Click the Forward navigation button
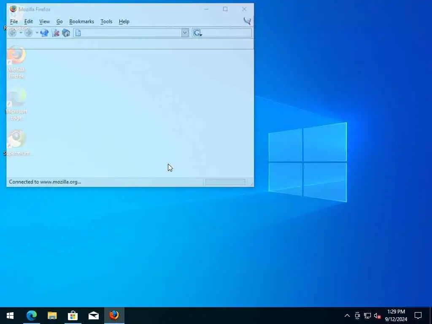This screenshot has height=324, width=432. 28,33
